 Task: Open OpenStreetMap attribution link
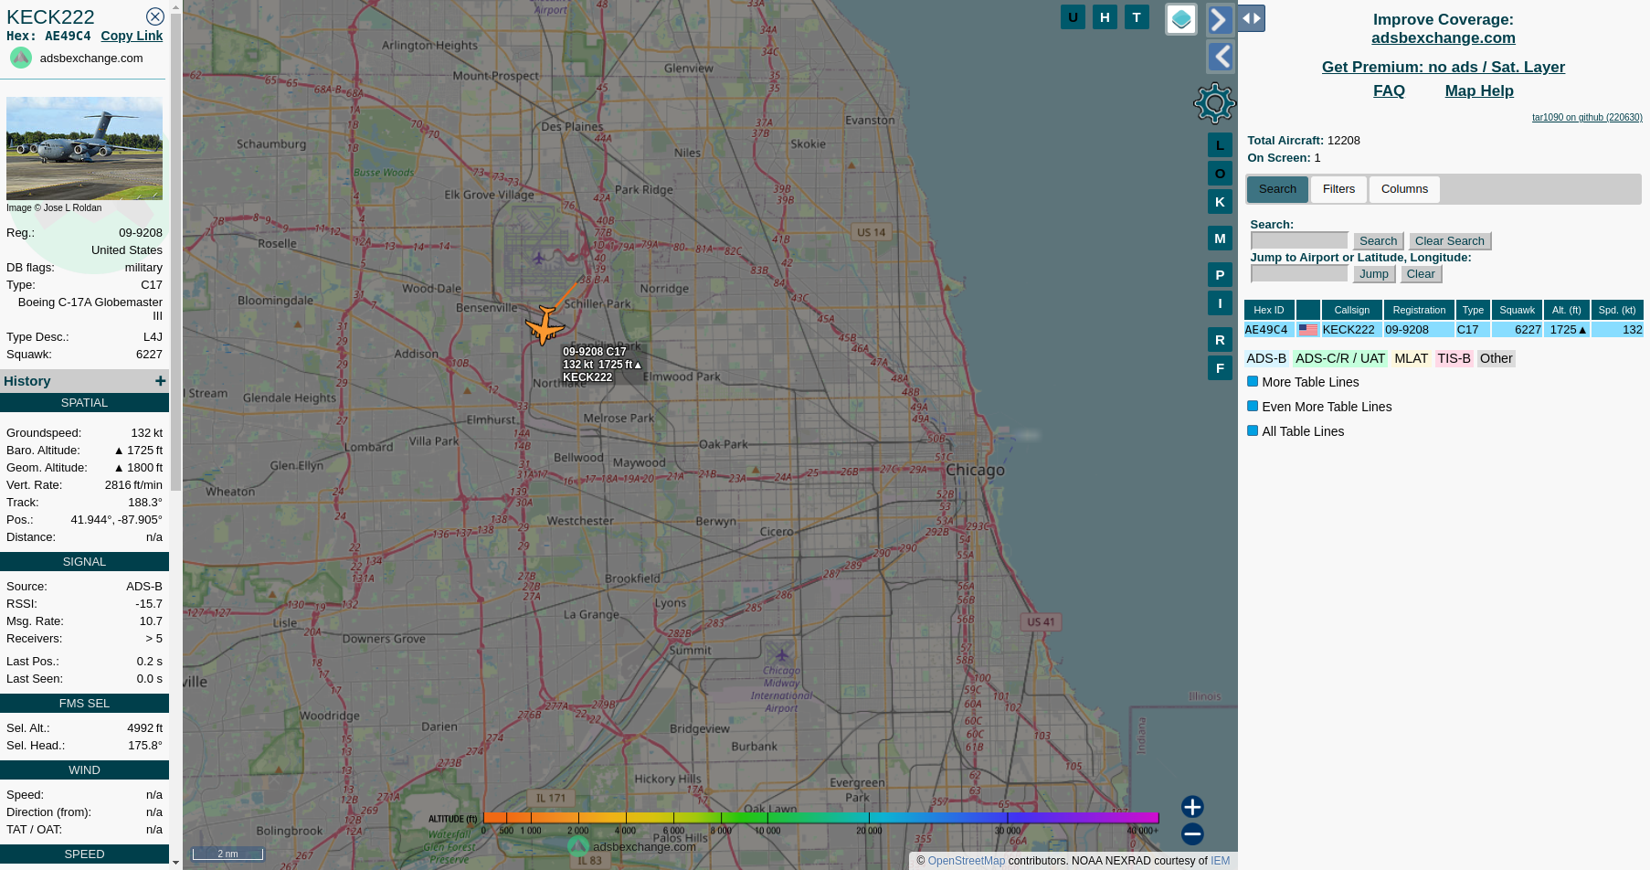(x=966, y=861)
